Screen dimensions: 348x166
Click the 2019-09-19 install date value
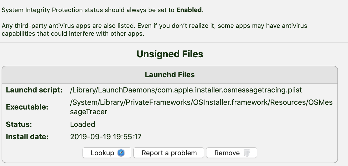106,137
